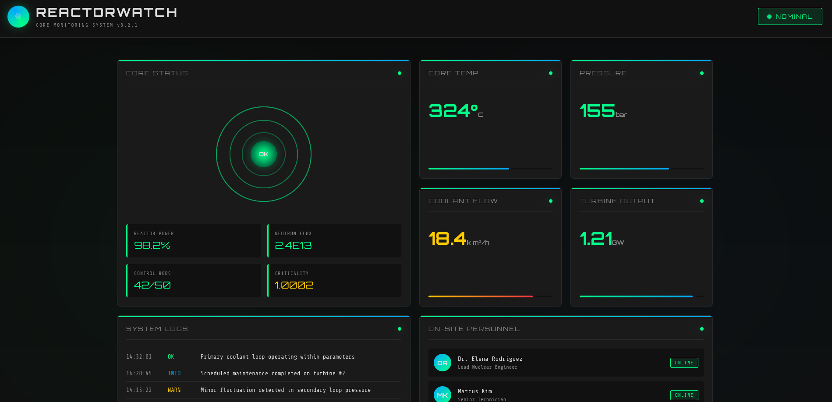Viewport: 832px width, 402px height.
Task: Select the Criticality 1.0002 tile
Action: 334,281
